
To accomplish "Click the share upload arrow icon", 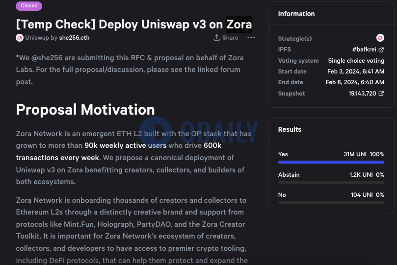I will point(216,38).
